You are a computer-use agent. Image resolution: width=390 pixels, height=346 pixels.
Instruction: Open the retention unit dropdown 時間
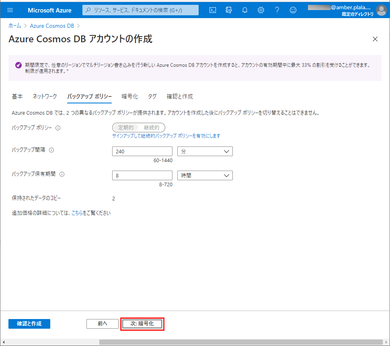tap(205, 175)
